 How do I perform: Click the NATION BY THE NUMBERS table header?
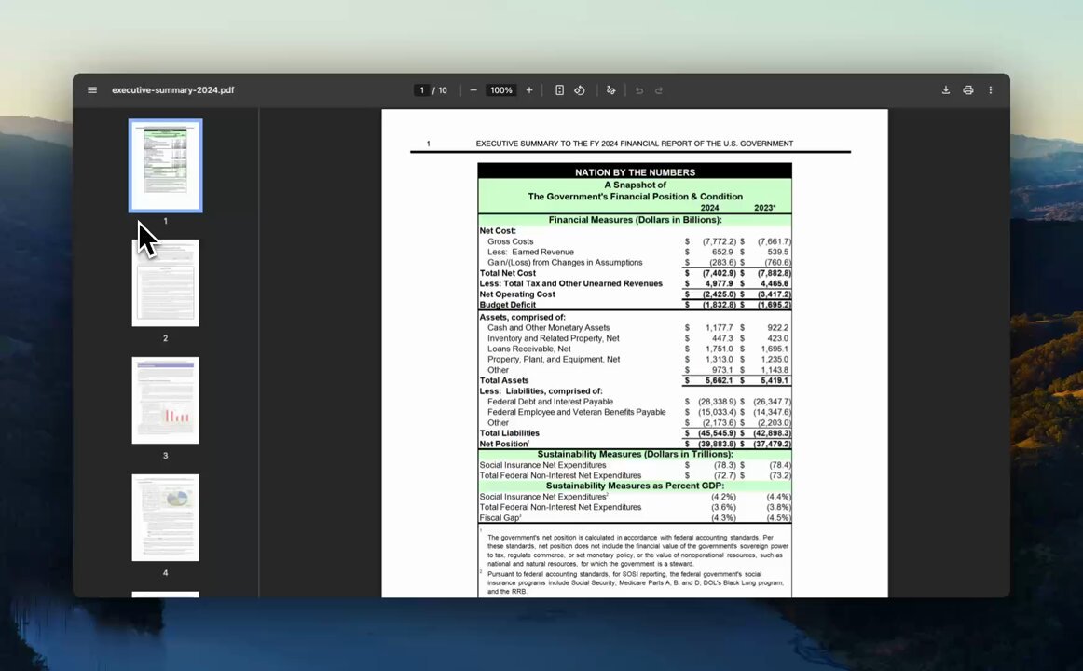(x=635, y=172)
